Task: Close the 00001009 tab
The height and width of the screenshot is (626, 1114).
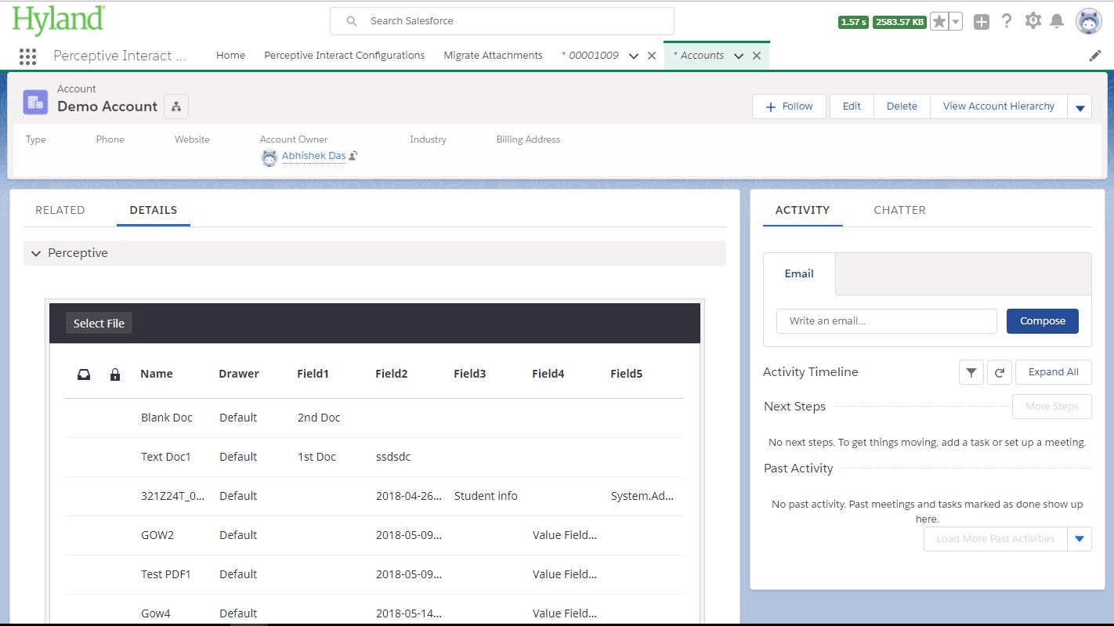Action: click(x=652, y=56)
